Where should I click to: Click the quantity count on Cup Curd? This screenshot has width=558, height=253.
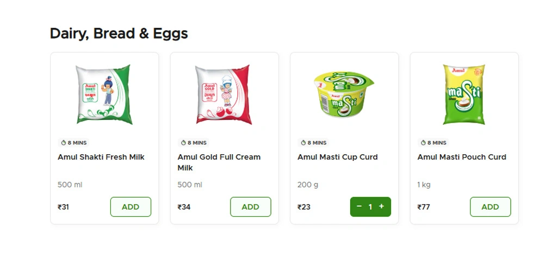(370, 207)
